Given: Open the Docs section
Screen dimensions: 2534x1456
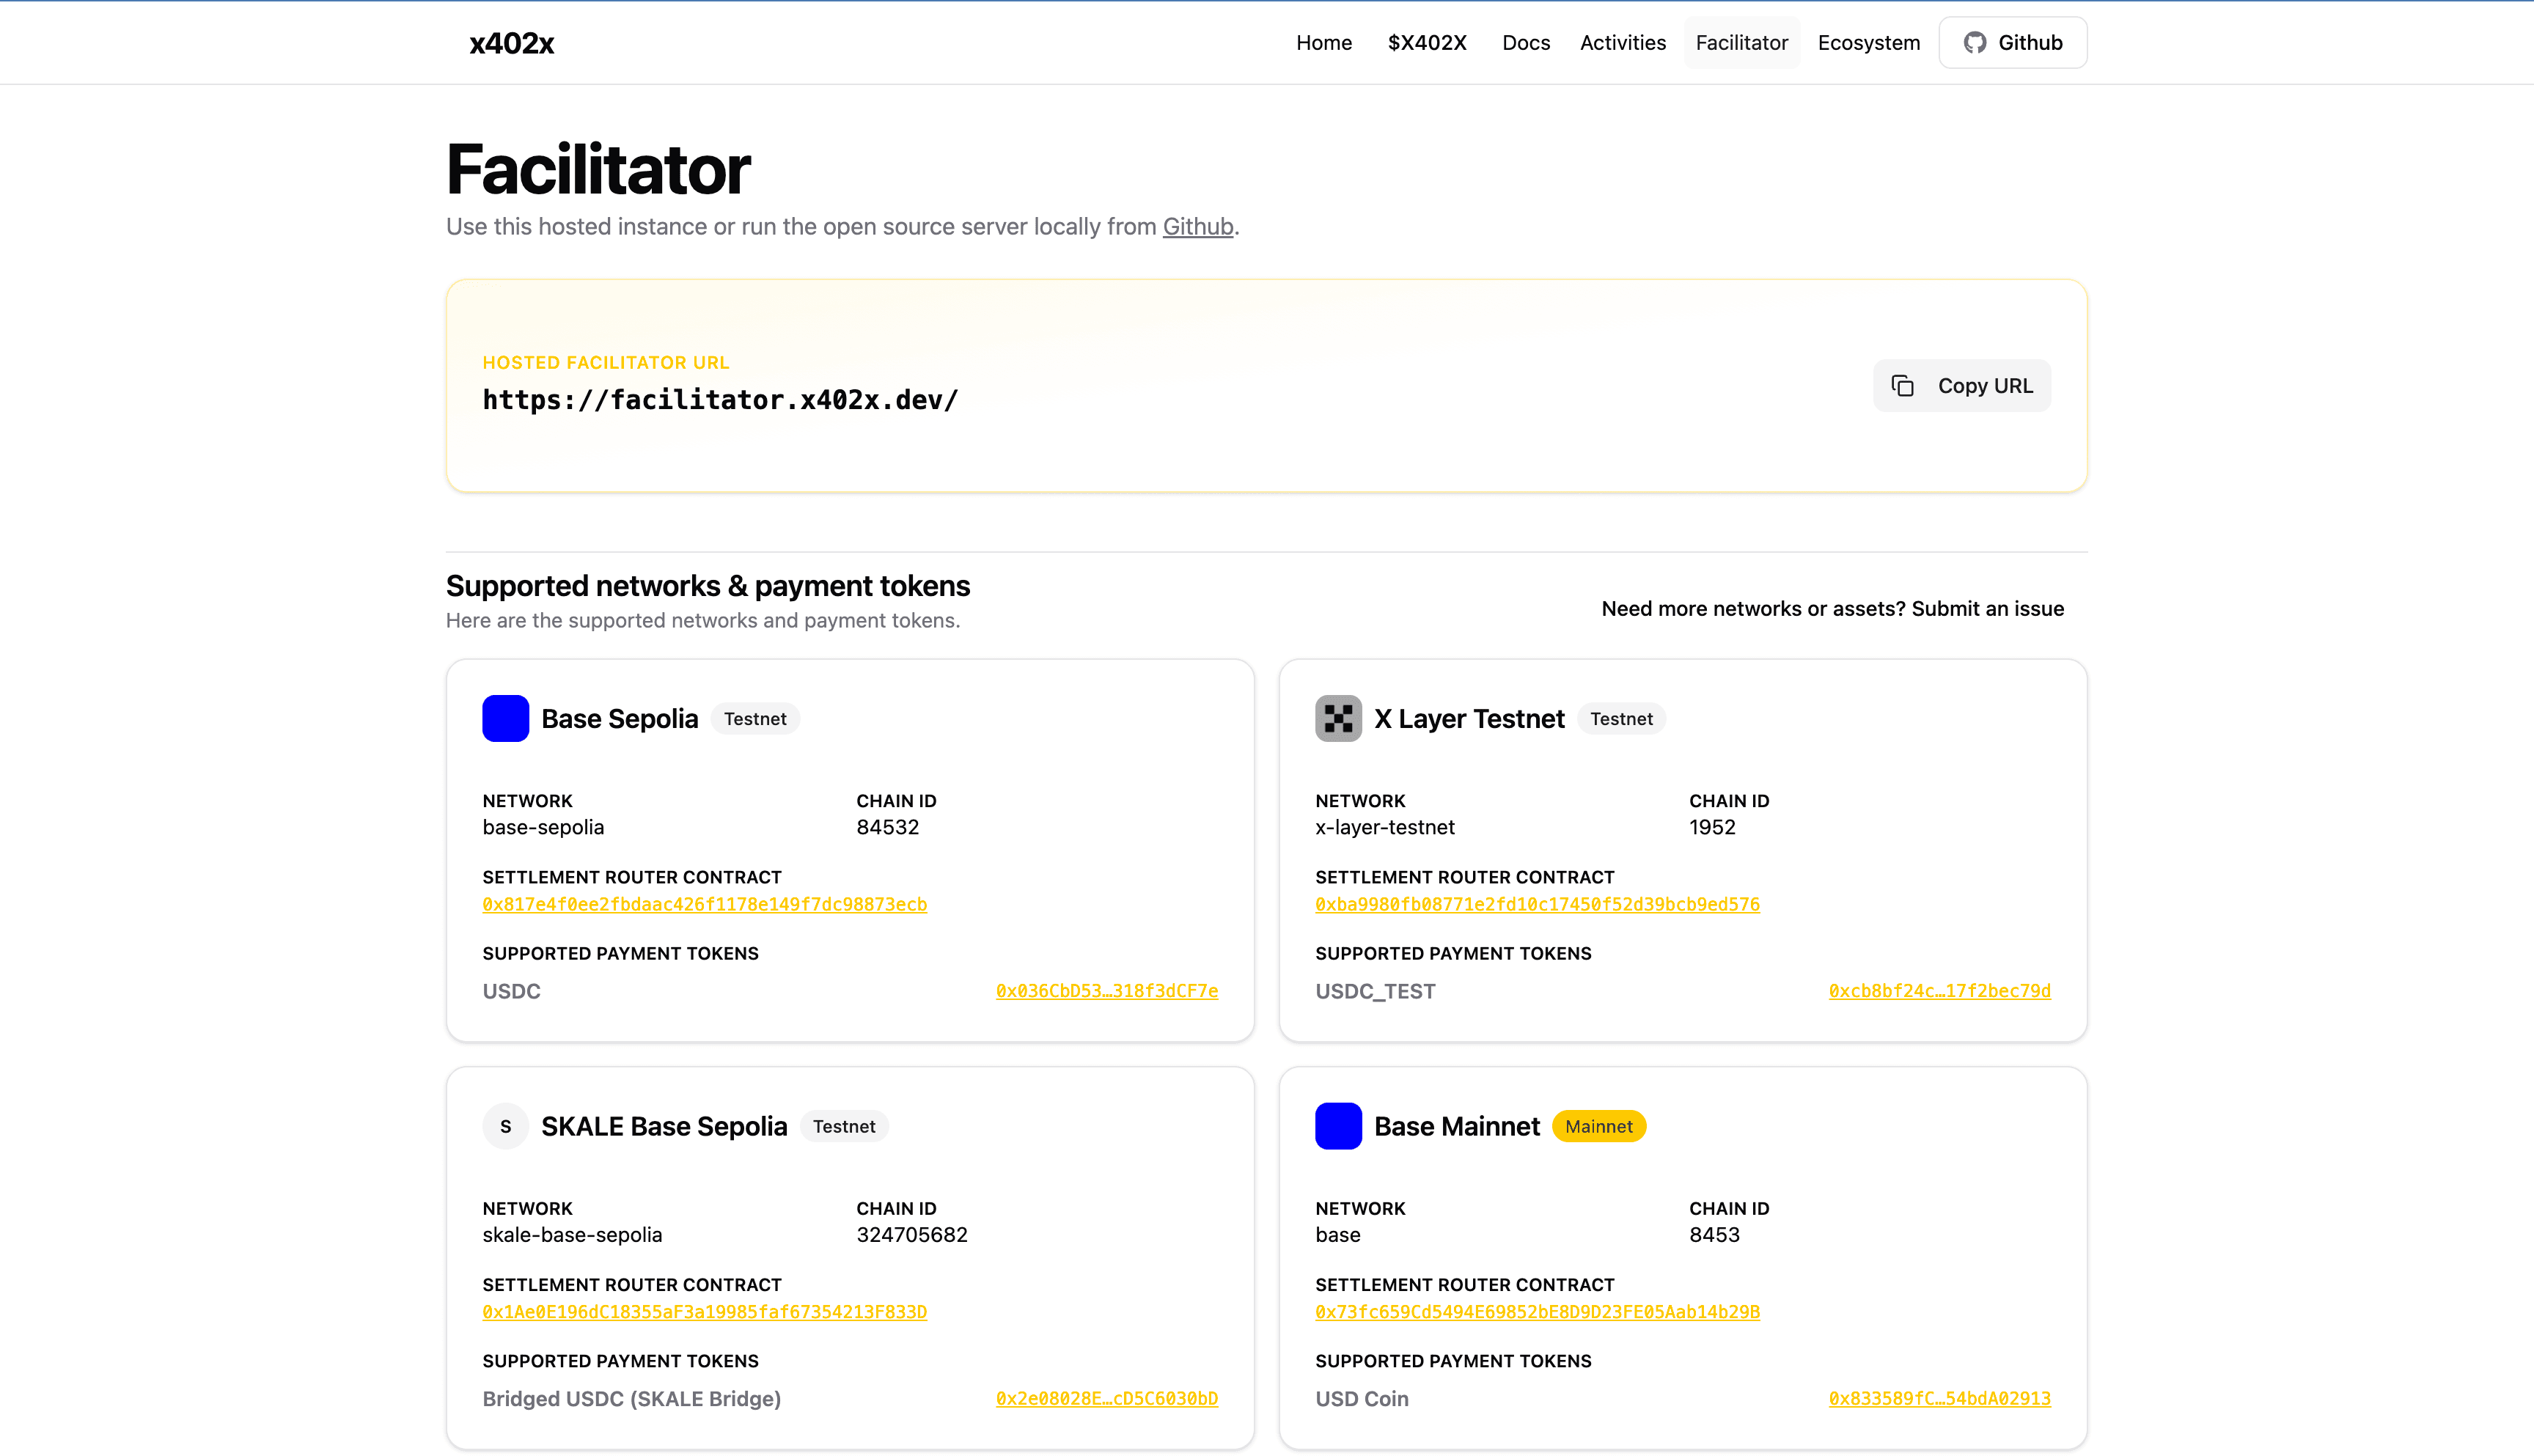Looking at the screenshot, I should 1525,42.
